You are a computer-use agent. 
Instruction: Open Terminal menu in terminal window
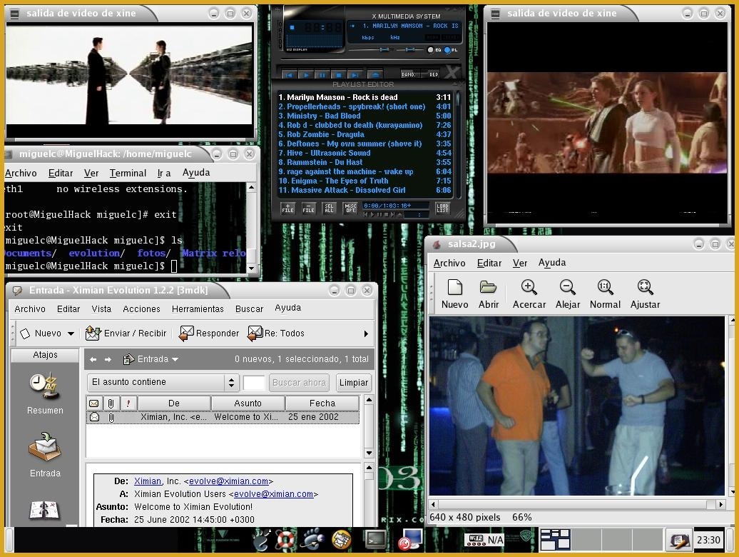128,173
